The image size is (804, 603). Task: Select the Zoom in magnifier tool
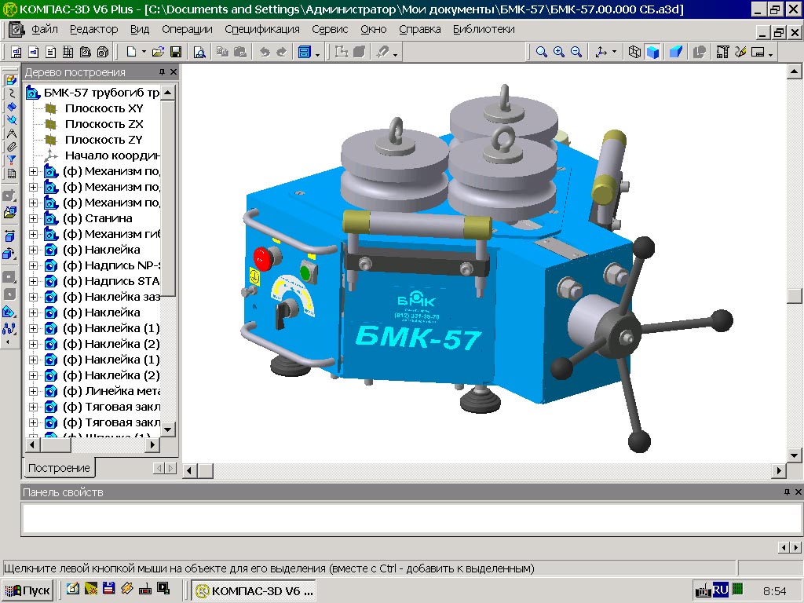[559, 52]
